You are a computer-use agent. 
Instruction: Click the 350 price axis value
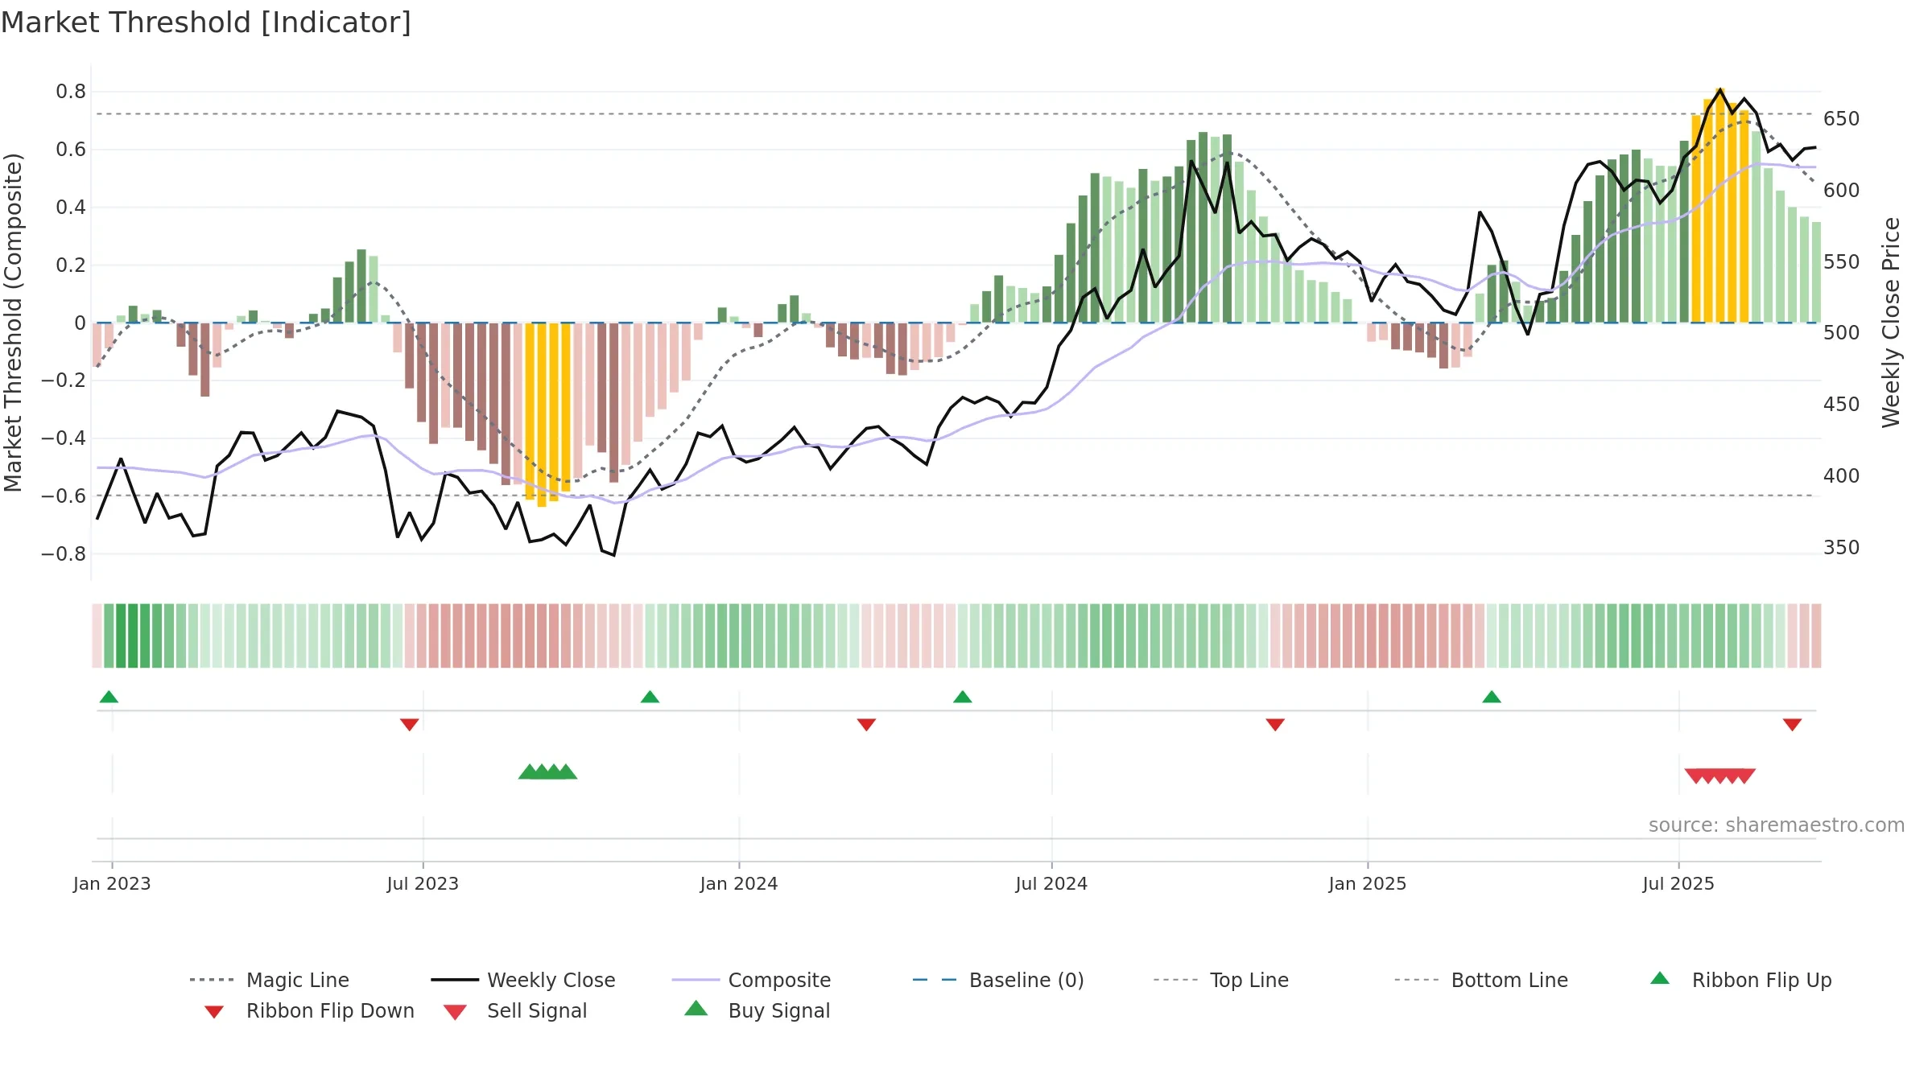[x=1842, y=548]
